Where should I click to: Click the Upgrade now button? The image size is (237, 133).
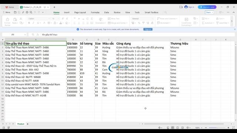click(x=207, y=7)
